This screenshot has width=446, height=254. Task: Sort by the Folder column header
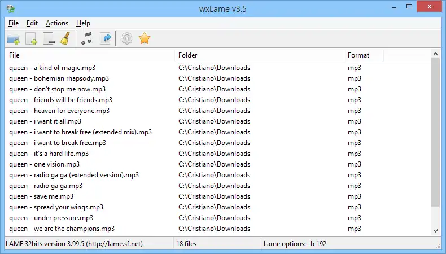[259, 55]
